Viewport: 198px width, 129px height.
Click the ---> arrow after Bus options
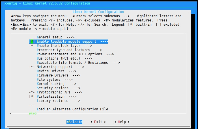click(88, 59)
